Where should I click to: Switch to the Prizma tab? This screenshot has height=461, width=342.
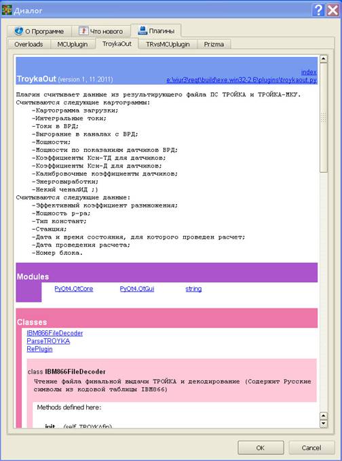pyautogui.click(x=214, y=44)
